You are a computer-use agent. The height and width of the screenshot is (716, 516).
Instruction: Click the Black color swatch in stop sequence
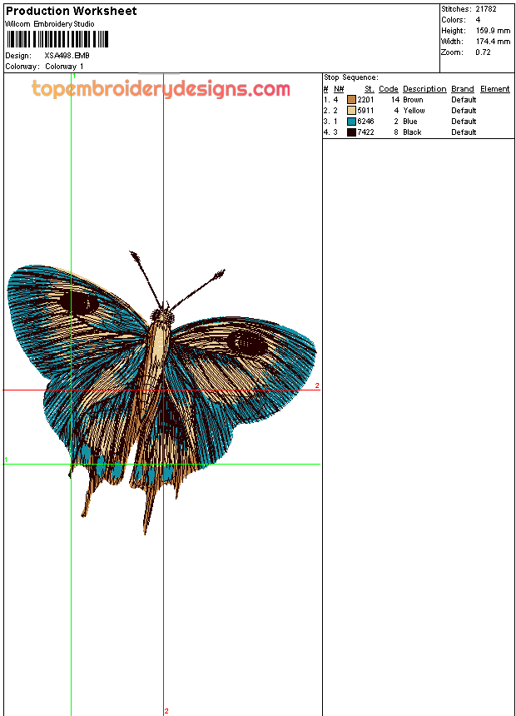[x=351, y=132]
